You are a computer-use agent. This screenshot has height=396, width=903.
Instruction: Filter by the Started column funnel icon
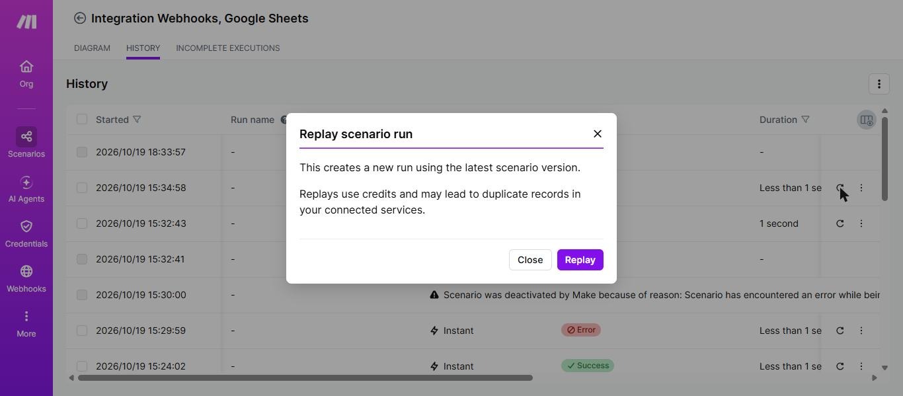click(x=137, y=120)
